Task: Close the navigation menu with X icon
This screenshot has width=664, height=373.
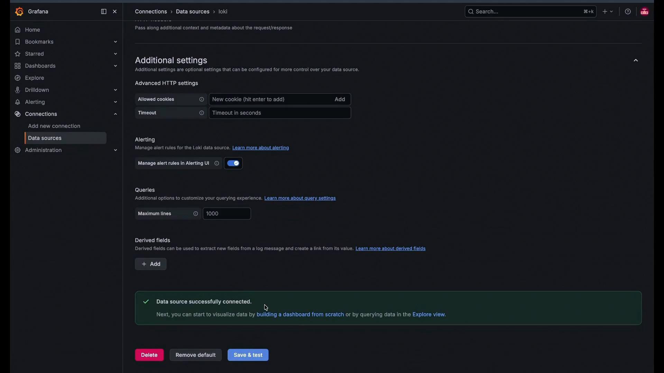Action: (x=115, y=12)
